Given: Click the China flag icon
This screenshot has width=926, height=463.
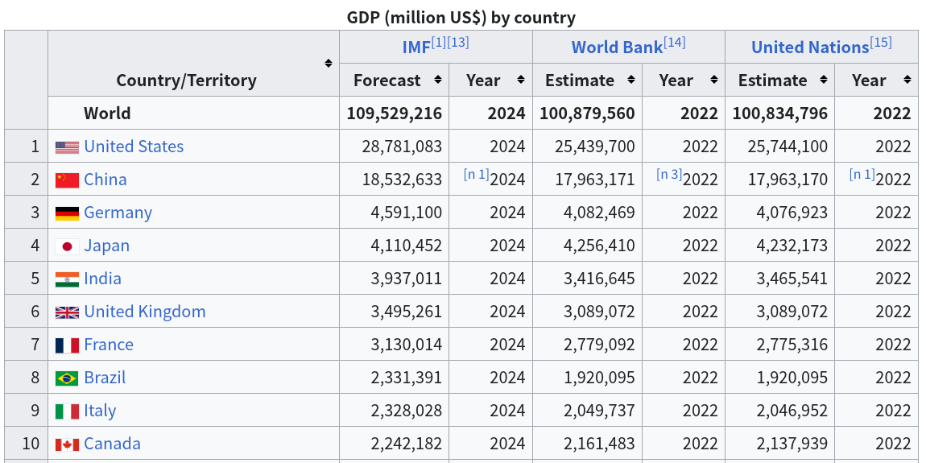Looking at the screenshot, I should click(x=67, y=180).
